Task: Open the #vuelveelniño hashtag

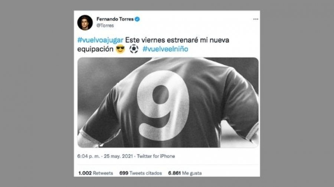Action: click(165, 49)
